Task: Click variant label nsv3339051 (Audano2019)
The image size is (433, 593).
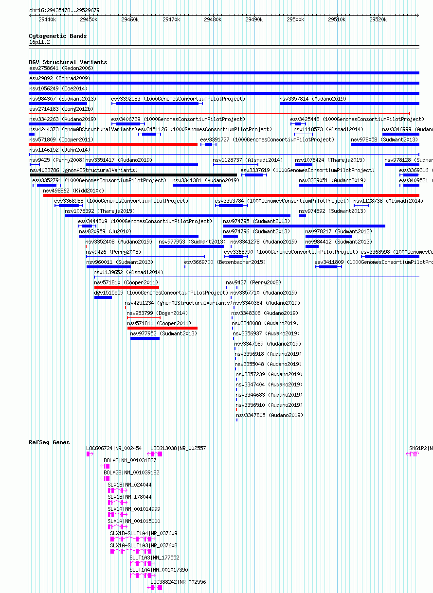Action: click(x=332, y=180)
